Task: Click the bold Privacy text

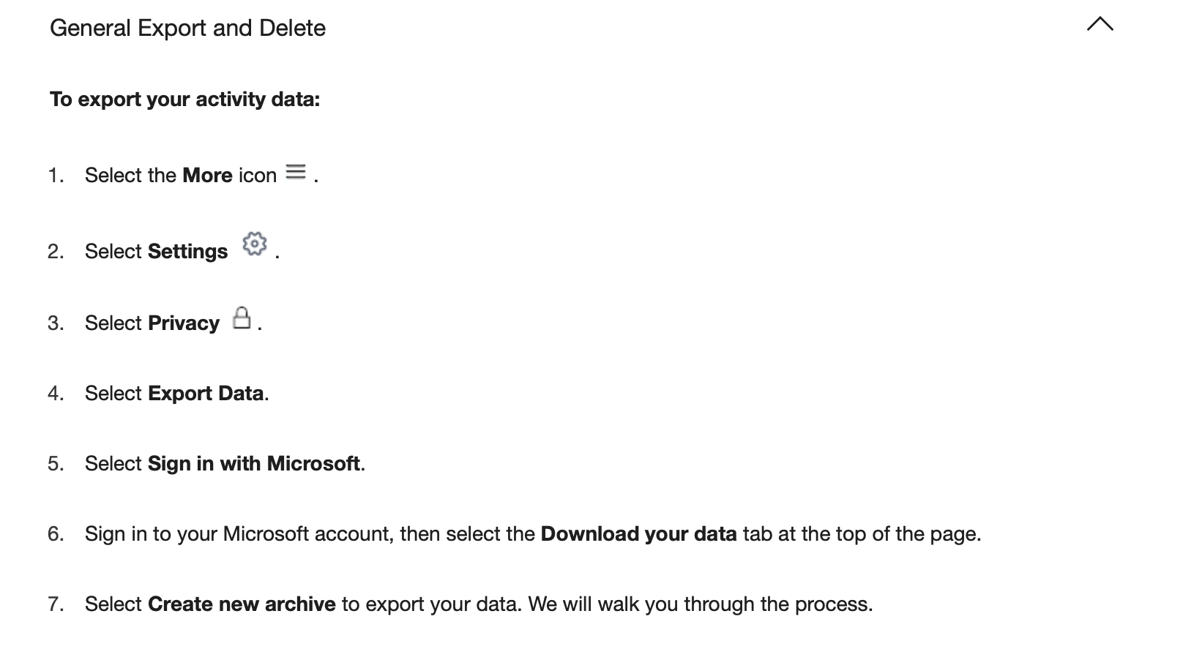Action: (x=183, y=323)
